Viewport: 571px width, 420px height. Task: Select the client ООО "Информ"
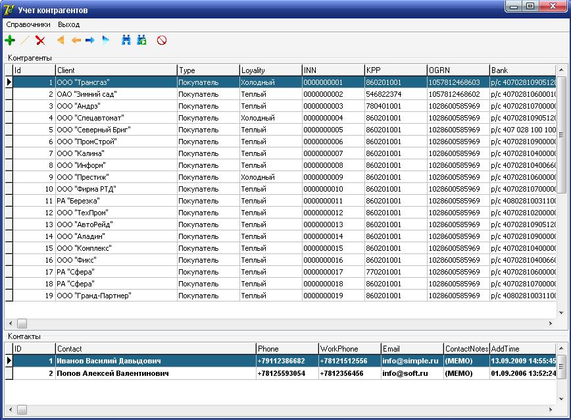[x=116, y=165]
